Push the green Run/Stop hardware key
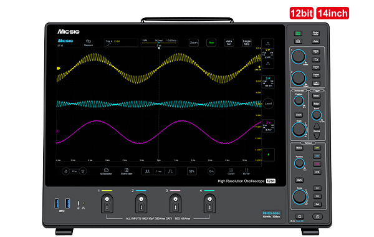The height and width of the screenshot is (237, 374). [298, 33]
